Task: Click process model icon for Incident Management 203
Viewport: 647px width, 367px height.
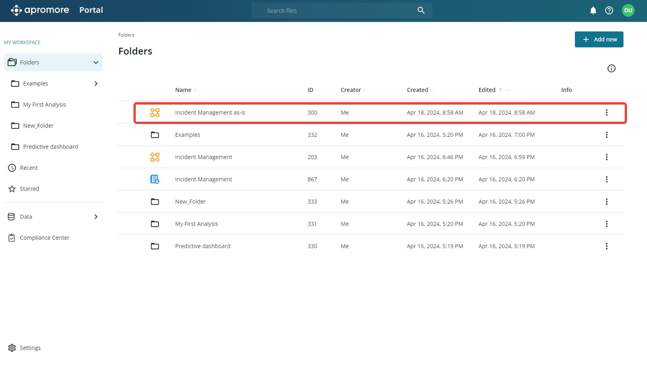Action: pyautogui.click(x=155, y=157)
